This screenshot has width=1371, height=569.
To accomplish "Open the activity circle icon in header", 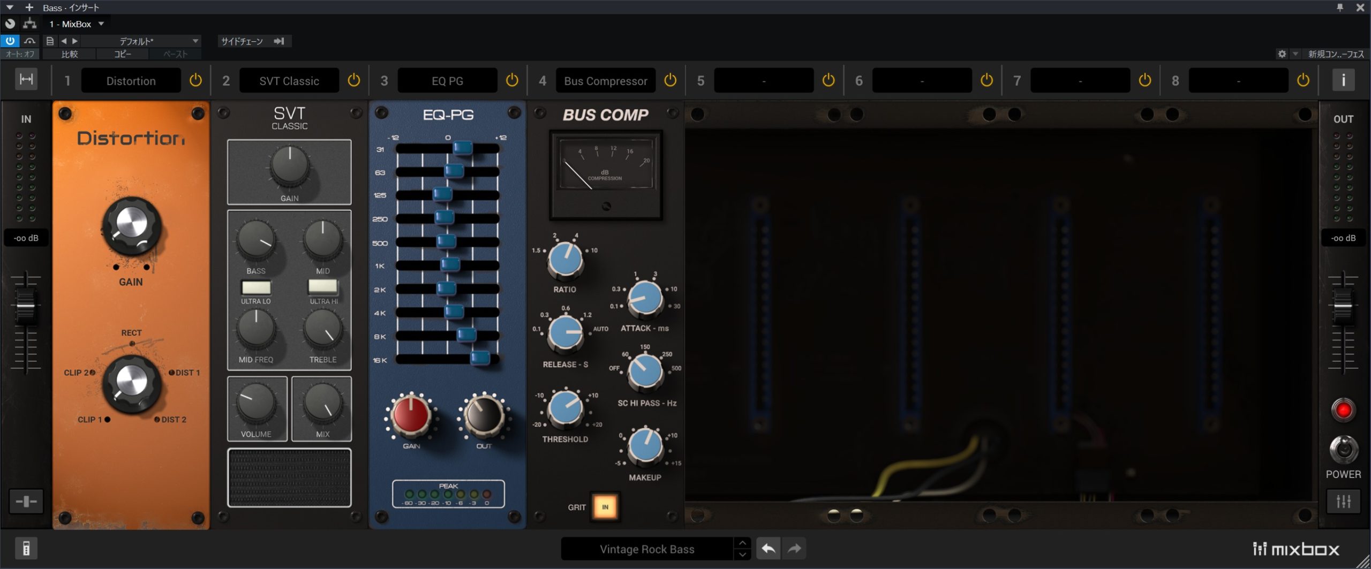I will pos(10,24).
